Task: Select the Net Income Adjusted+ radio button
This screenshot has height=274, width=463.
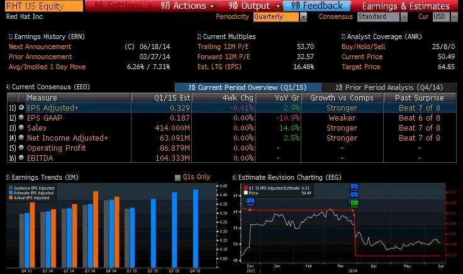Action: click(21, 138)
